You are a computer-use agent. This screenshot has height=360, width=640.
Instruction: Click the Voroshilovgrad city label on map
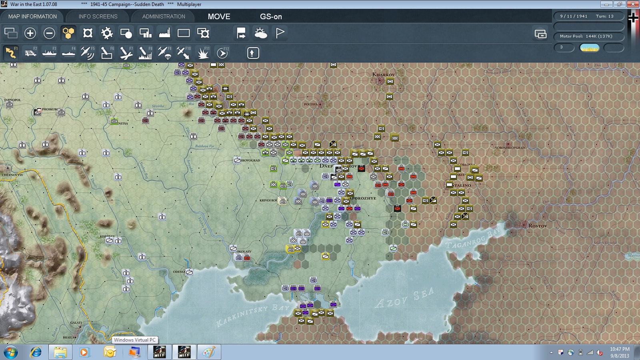click(510, 148)
